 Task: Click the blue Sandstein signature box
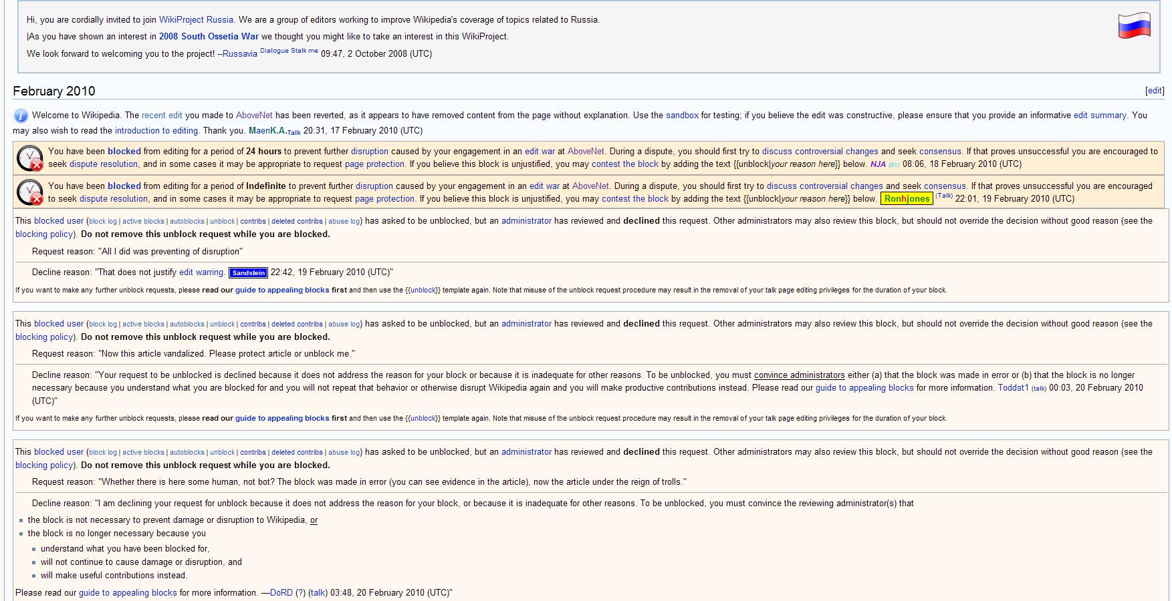[248, 272]
